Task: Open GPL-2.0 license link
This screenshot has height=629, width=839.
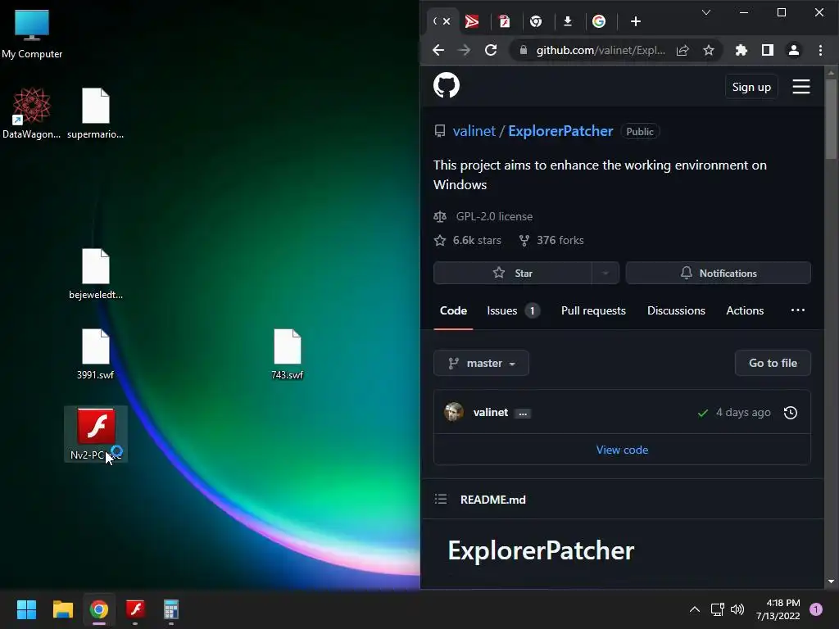Action: (x=494, y=216)
